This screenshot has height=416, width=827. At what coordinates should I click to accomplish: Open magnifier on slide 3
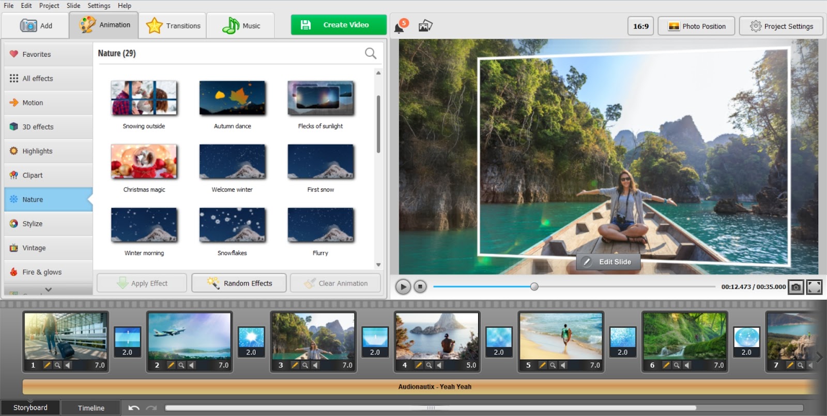(x=305, y=365)
